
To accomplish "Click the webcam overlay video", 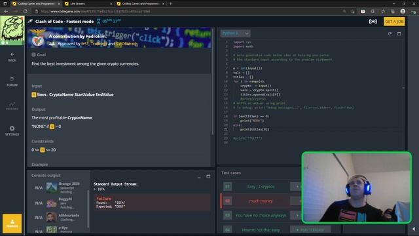I will [356, 187].
